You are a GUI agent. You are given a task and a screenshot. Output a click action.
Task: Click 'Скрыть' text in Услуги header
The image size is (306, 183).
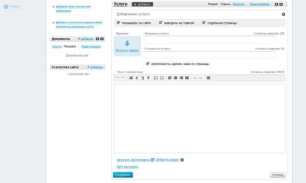tap(226, 4)
